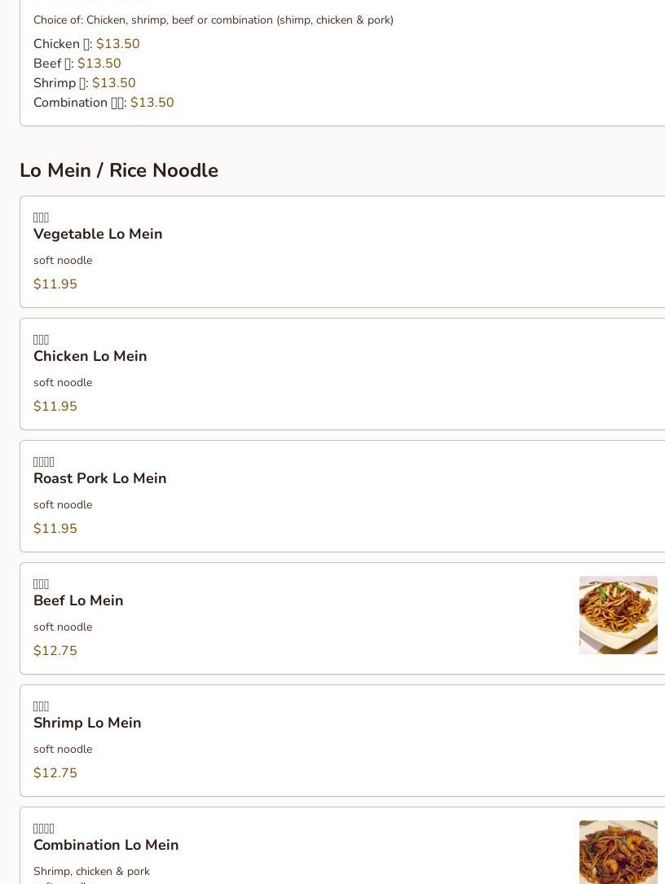
Task: Click the Beef Lo Mein title
Action: tap(78, 600)
